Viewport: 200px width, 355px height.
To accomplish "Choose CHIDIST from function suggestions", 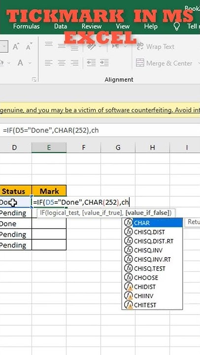I will [x=153, y=286].
